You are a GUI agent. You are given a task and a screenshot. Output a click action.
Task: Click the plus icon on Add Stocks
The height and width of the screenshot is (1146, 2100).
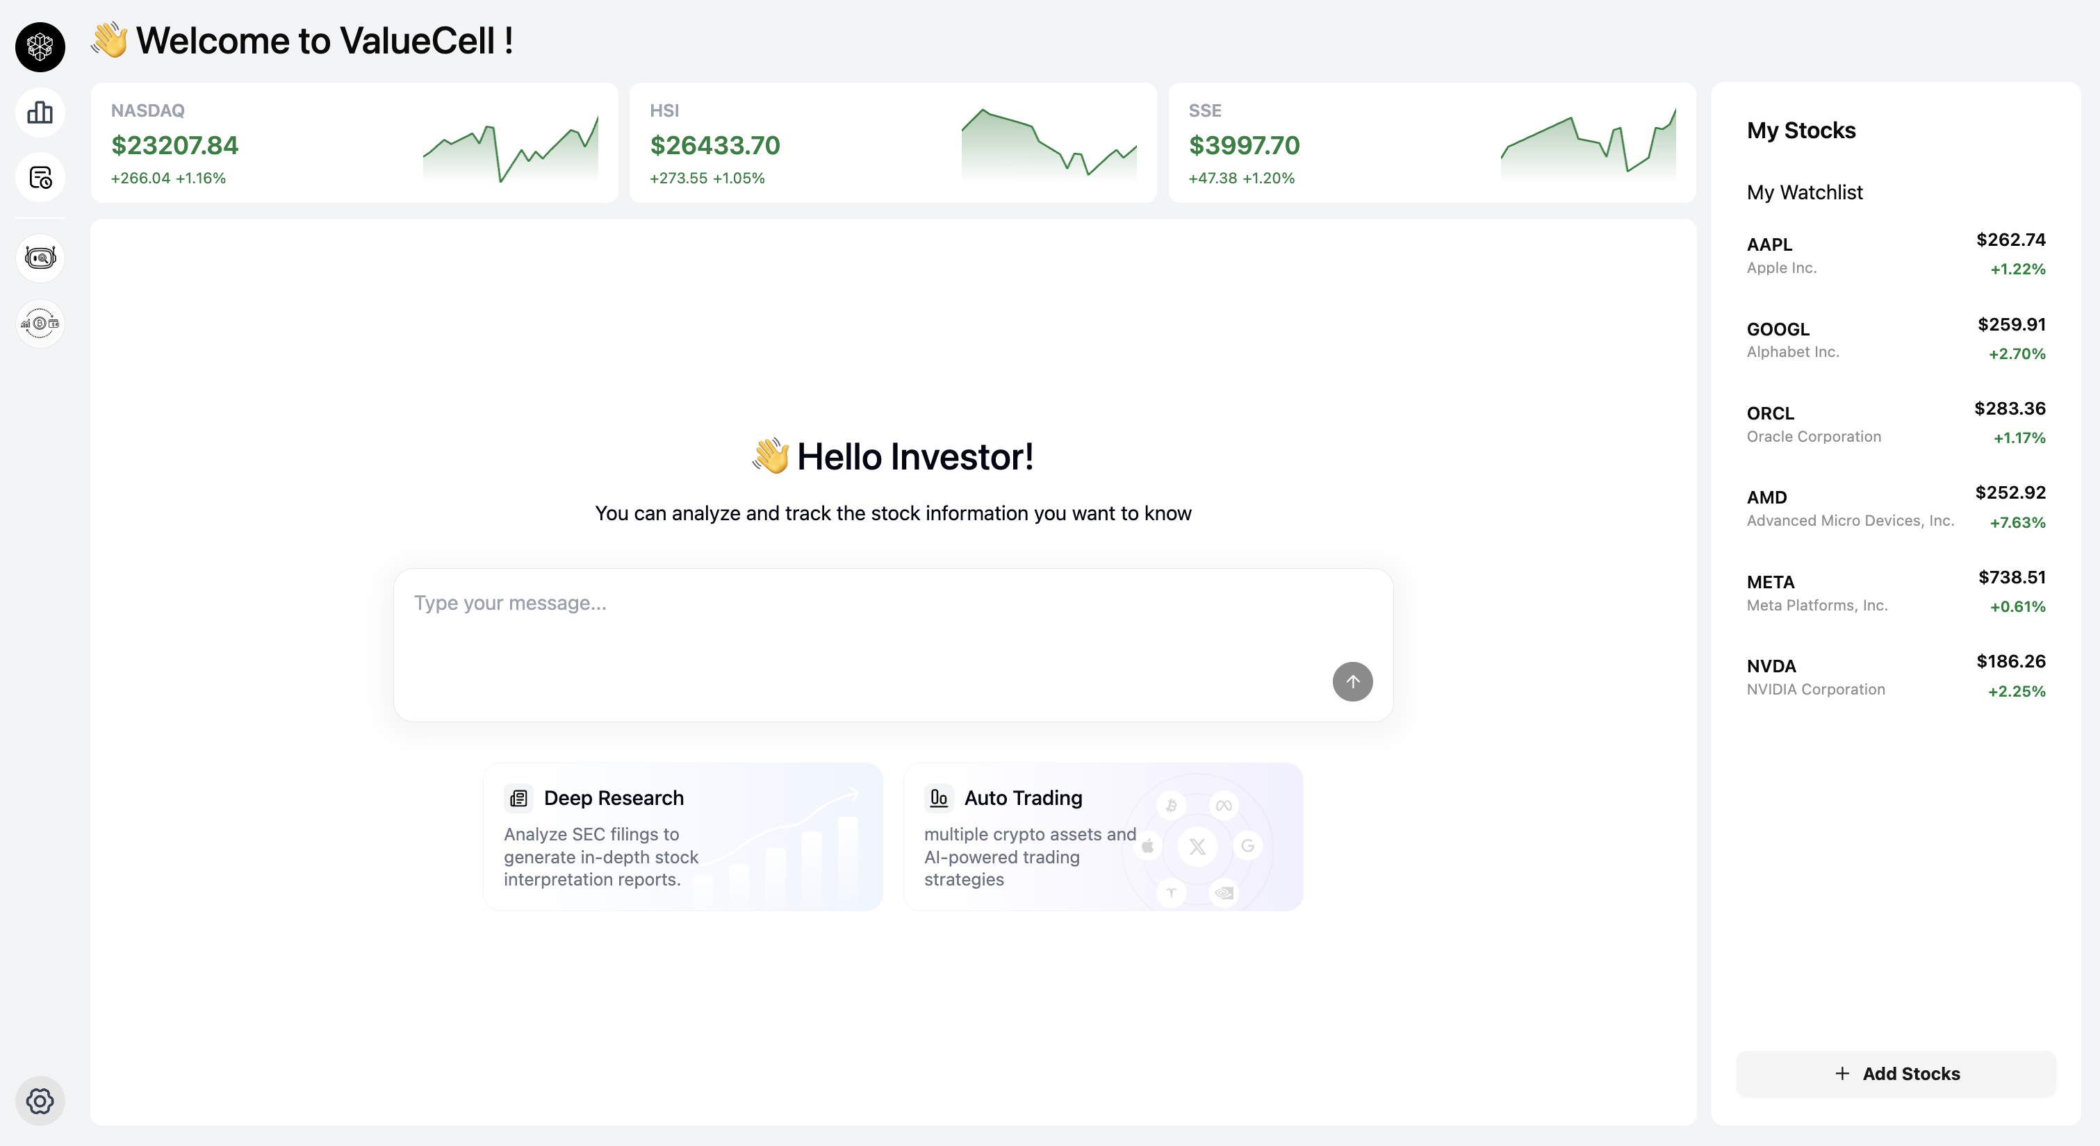click(x=1843, y=1074)
